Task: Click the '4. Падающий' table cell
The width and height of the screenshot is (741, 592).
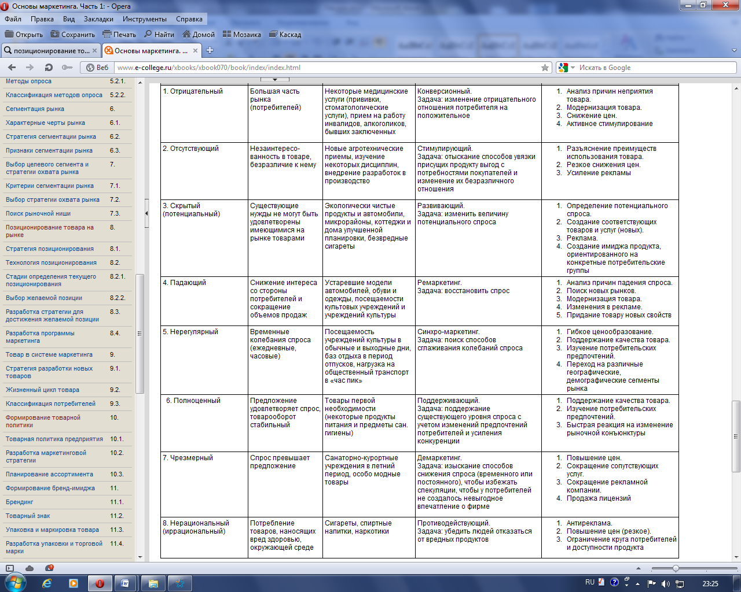Action: pos(204,301)
